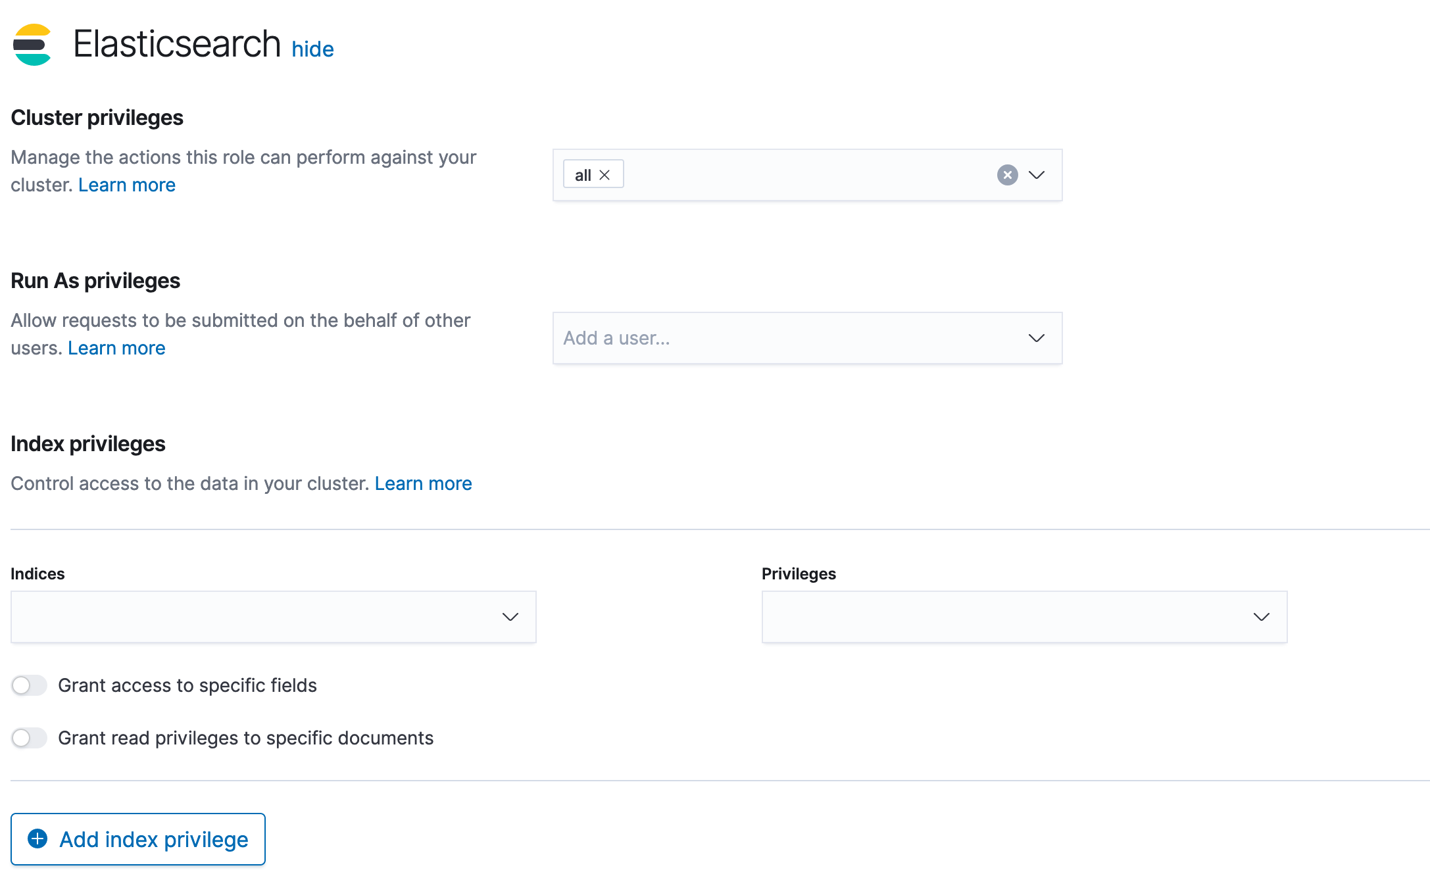The image size is (1430, 876).
Task: Click the Elasticsearch section heading
Action: coord(177,44)
